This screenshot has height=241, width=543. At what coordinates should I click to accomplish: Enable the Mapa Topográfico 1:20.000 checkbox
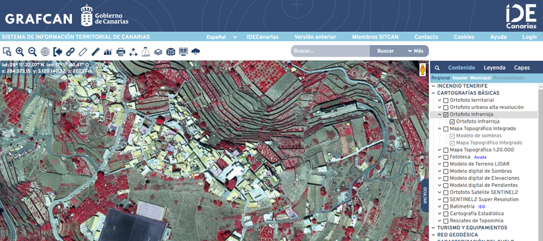pos(446,150)
